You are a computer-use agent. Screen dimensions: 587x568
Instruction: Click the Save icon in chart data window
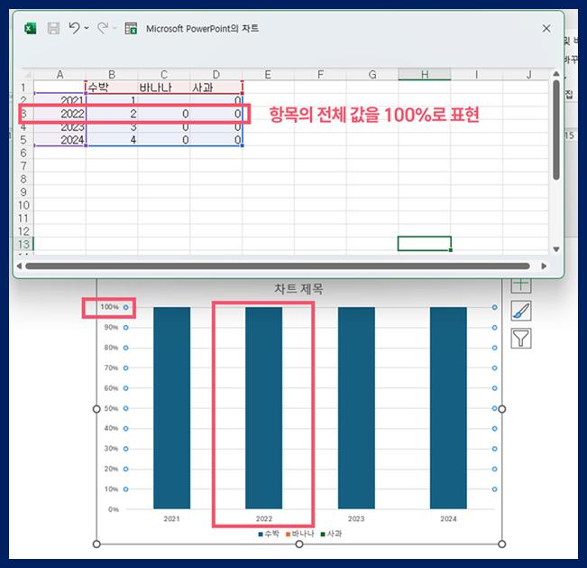(53, 28)
